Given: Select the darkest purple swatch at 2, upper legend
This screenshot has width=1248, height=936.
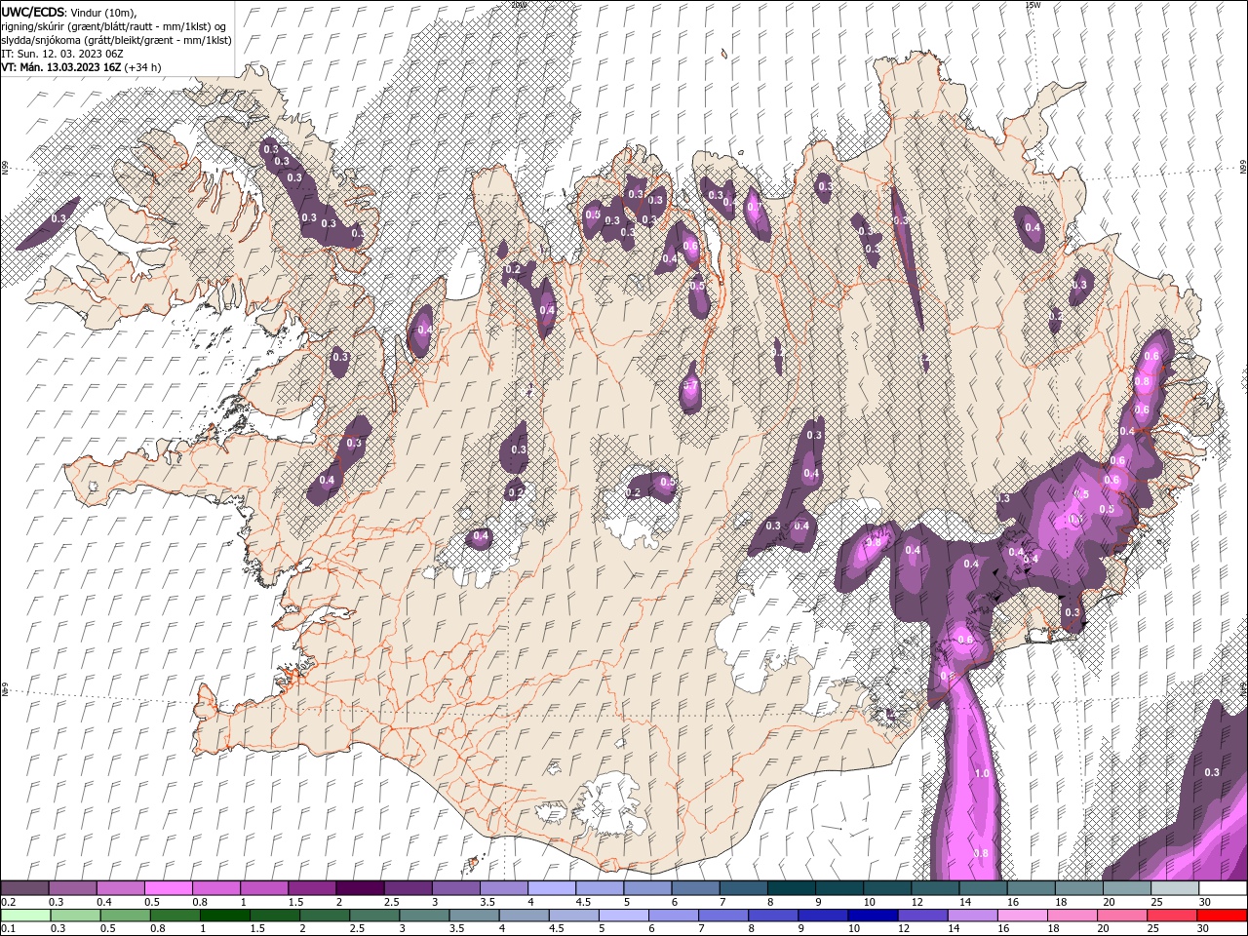Looking at the screenshot, I should pyautogui.click(x=360, y=888).
